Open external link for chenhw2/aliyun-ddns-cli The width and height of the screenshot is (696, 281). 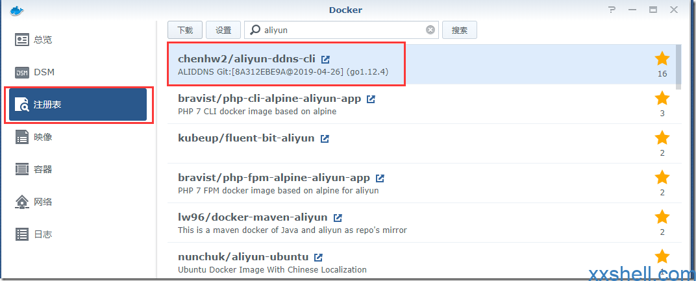point(326,59)
